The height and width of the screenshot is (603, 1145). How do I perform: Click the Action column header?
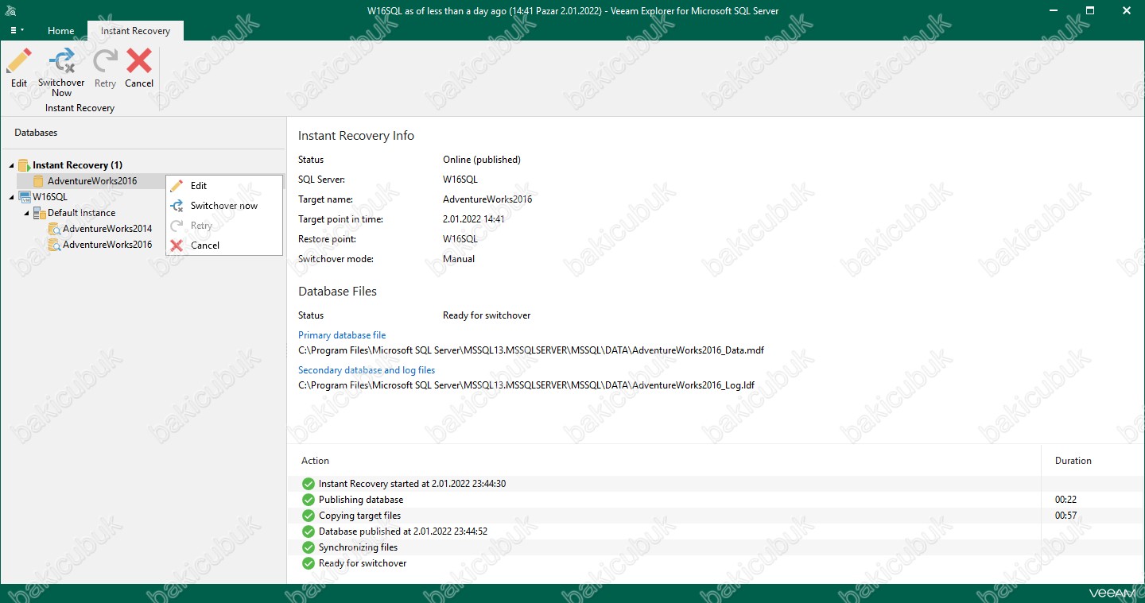click(315, 461)
